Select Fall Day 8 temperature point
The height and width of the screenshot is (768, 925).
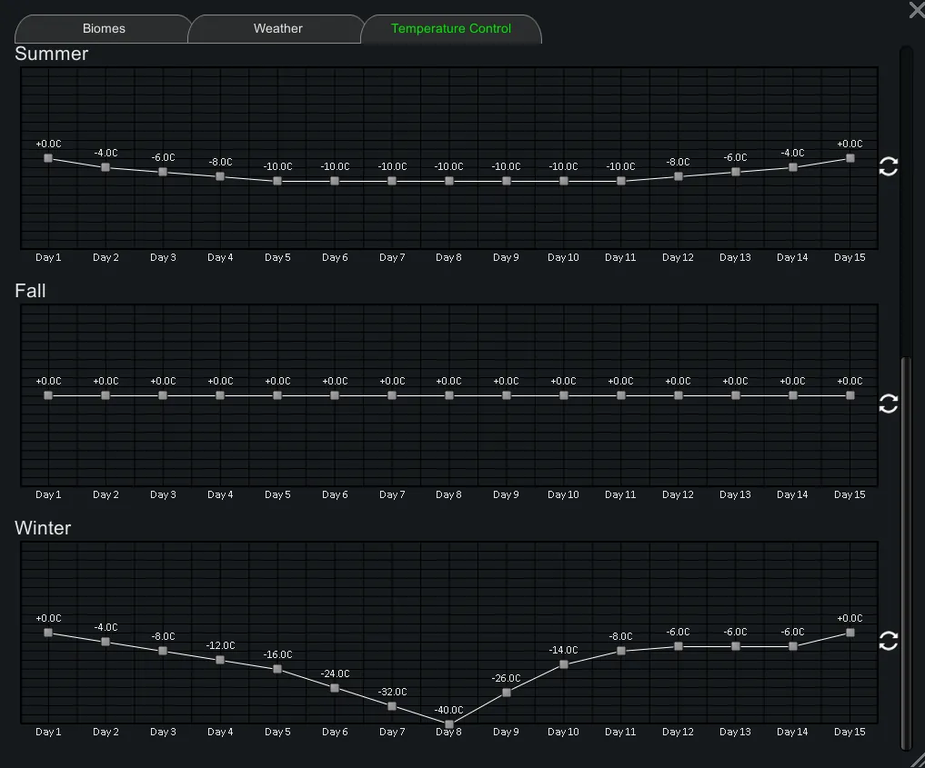[x=449, y=395]
